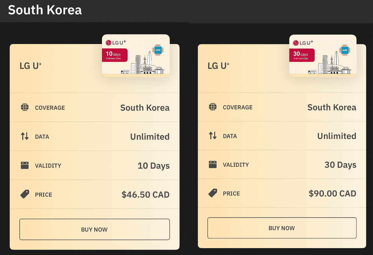Click the globe coverage icon on the 30-day plan
The image size is (373, 255).
tap(213, 107)
